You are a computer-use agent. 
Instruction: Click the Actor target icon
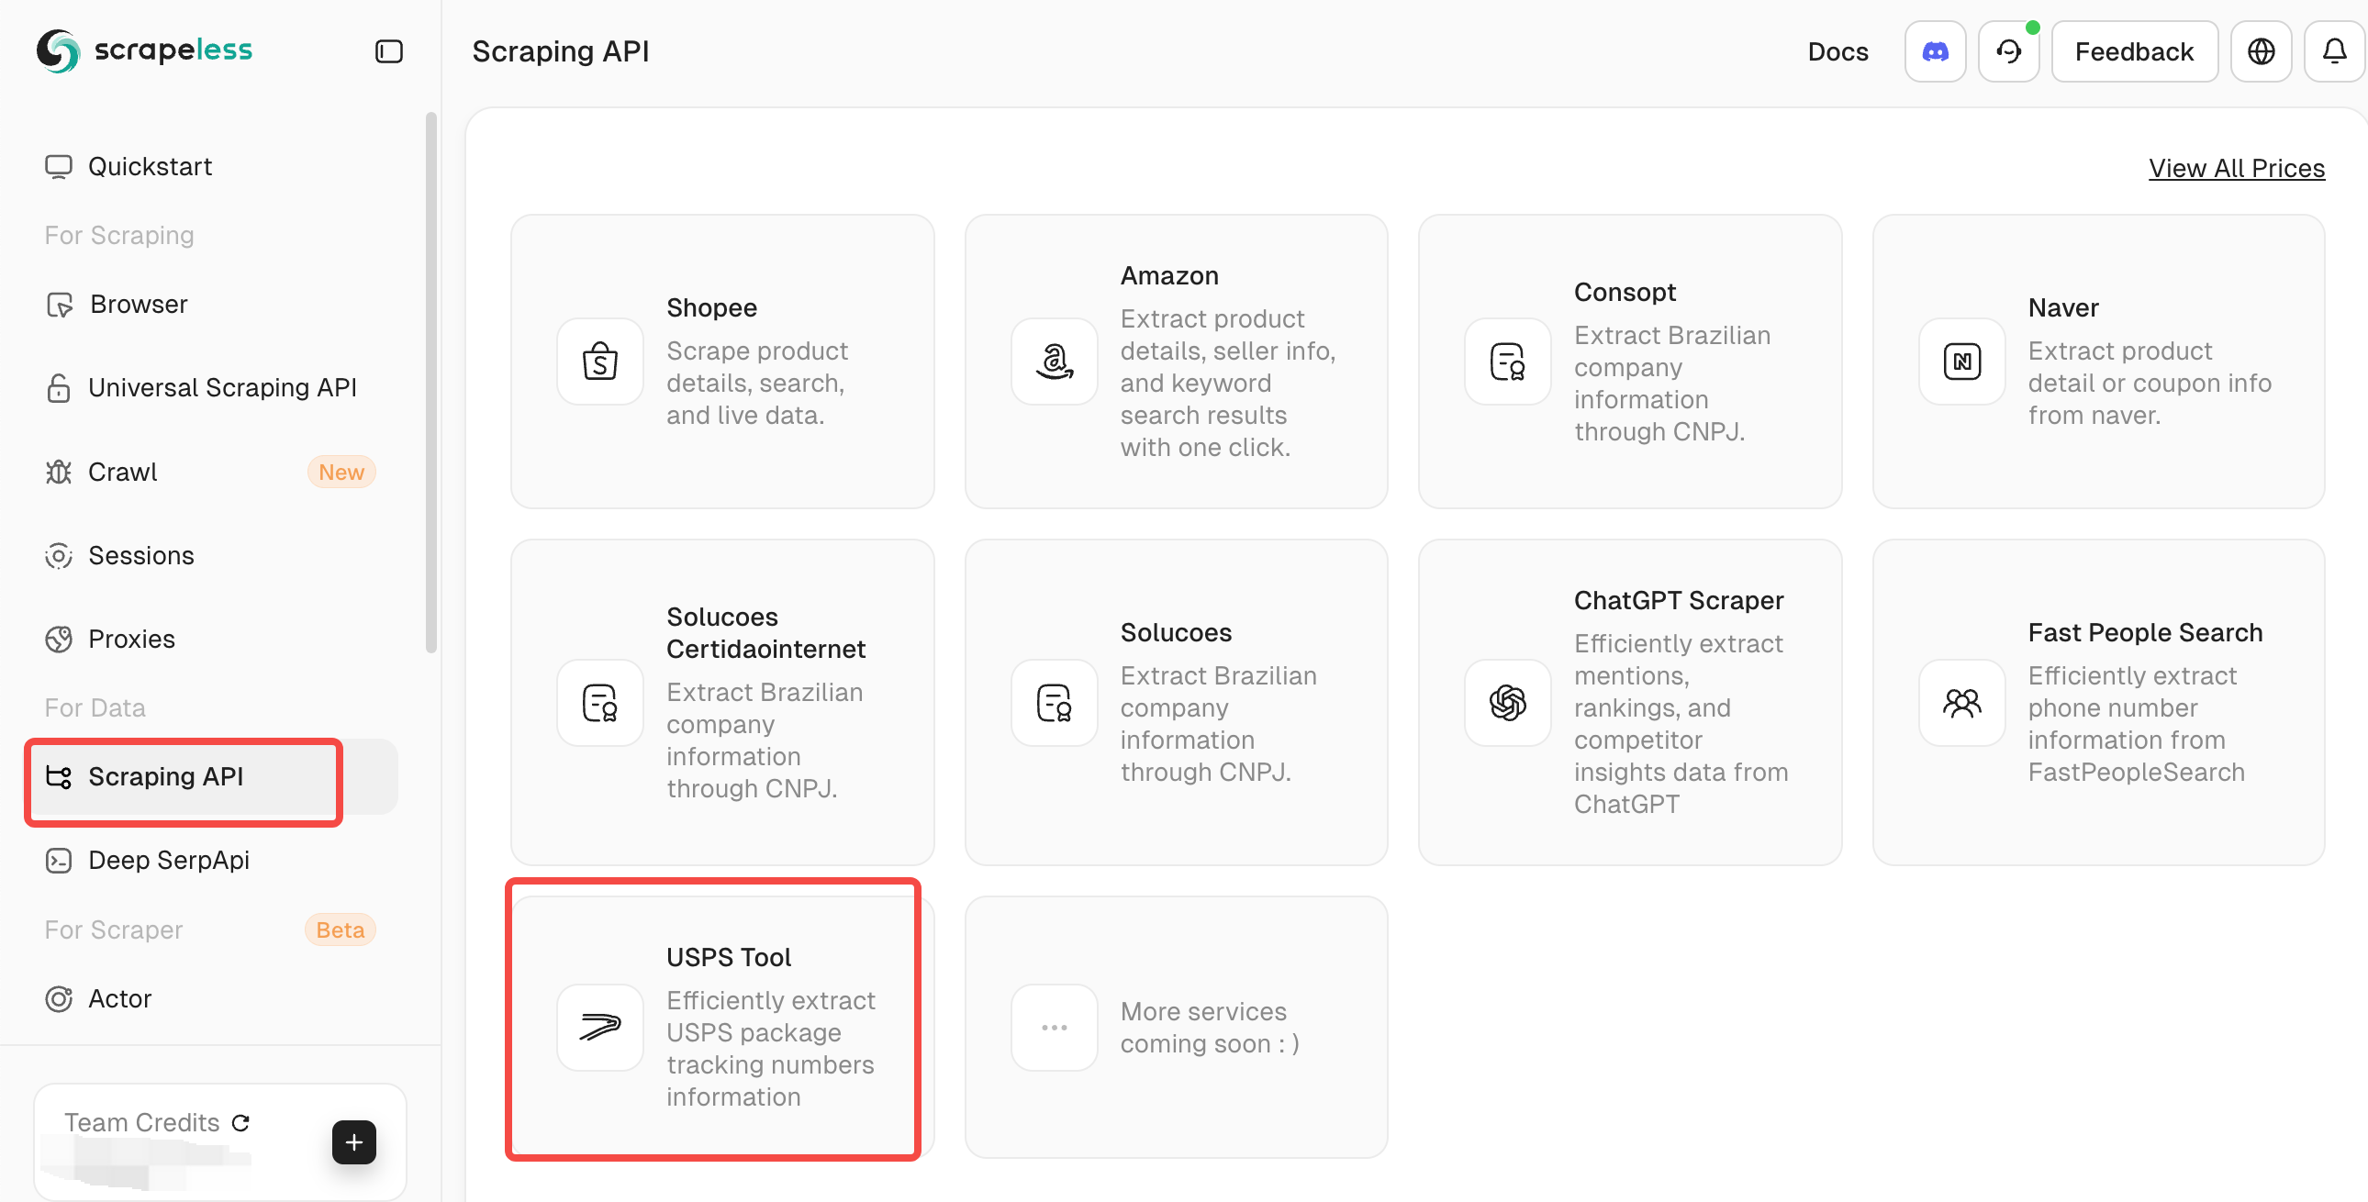59,1000
